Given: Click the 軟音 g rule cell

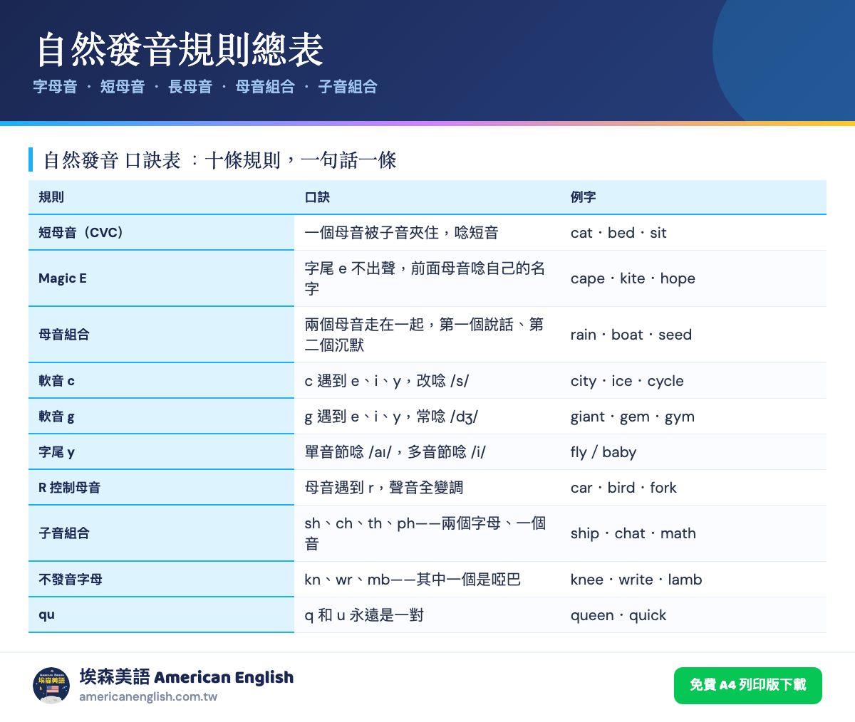Looking at the screenshot, I should (161, 417).
